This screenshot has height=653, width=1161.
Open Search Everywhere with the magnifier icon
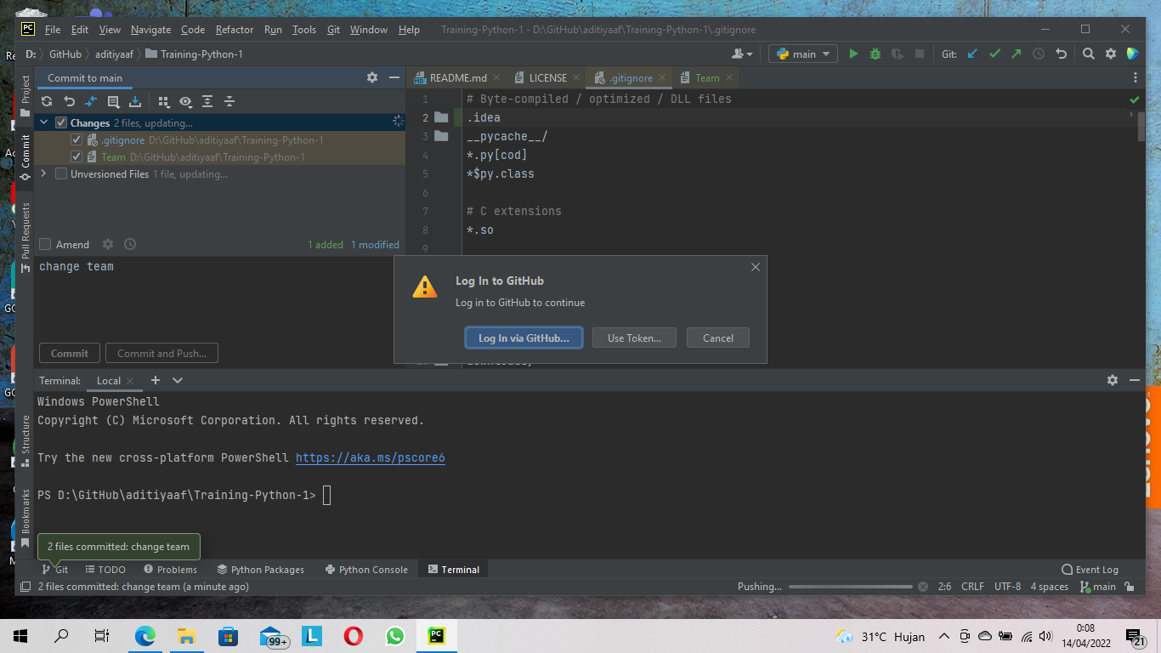tap(1088, 53)
